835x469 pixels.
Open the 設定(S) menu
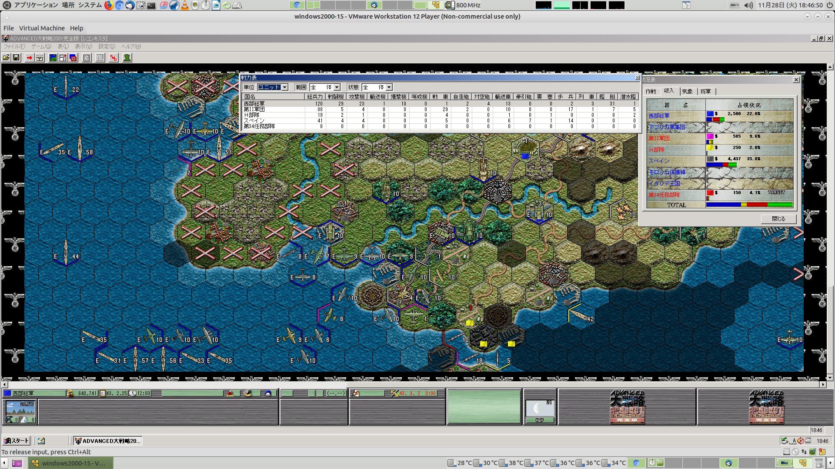[107, 46]
